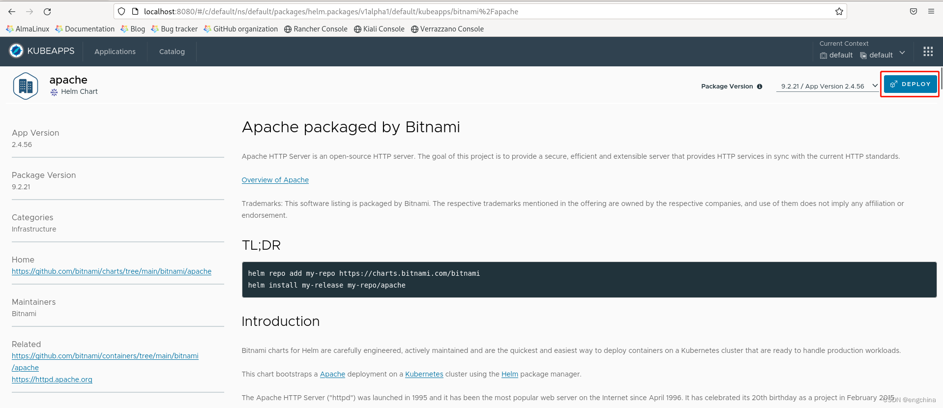Click the default cluster context label

[x=836, y=55]
